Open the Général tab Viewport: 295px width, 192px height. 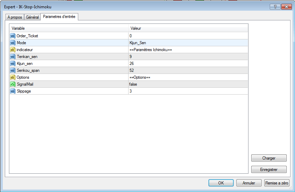(x=32, y=17)
